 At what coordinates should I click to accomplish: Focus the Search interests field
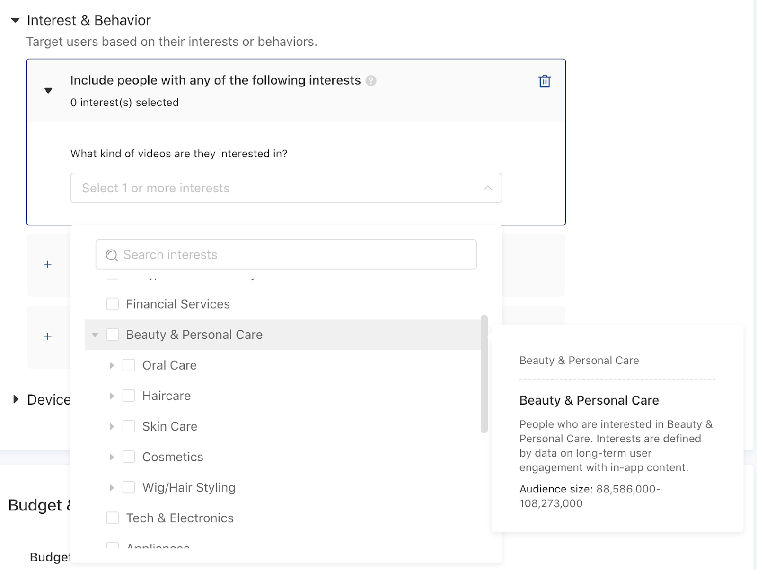293,255
